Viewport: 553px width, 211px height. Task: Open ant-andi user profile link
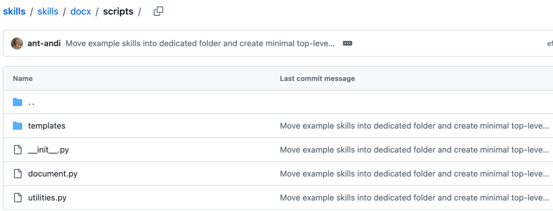coord(44,44)
